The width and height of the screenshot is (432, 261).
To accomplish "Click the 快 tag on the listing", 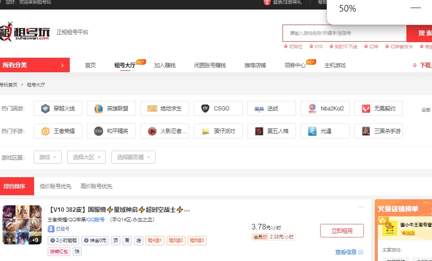I will coord(77,251).
